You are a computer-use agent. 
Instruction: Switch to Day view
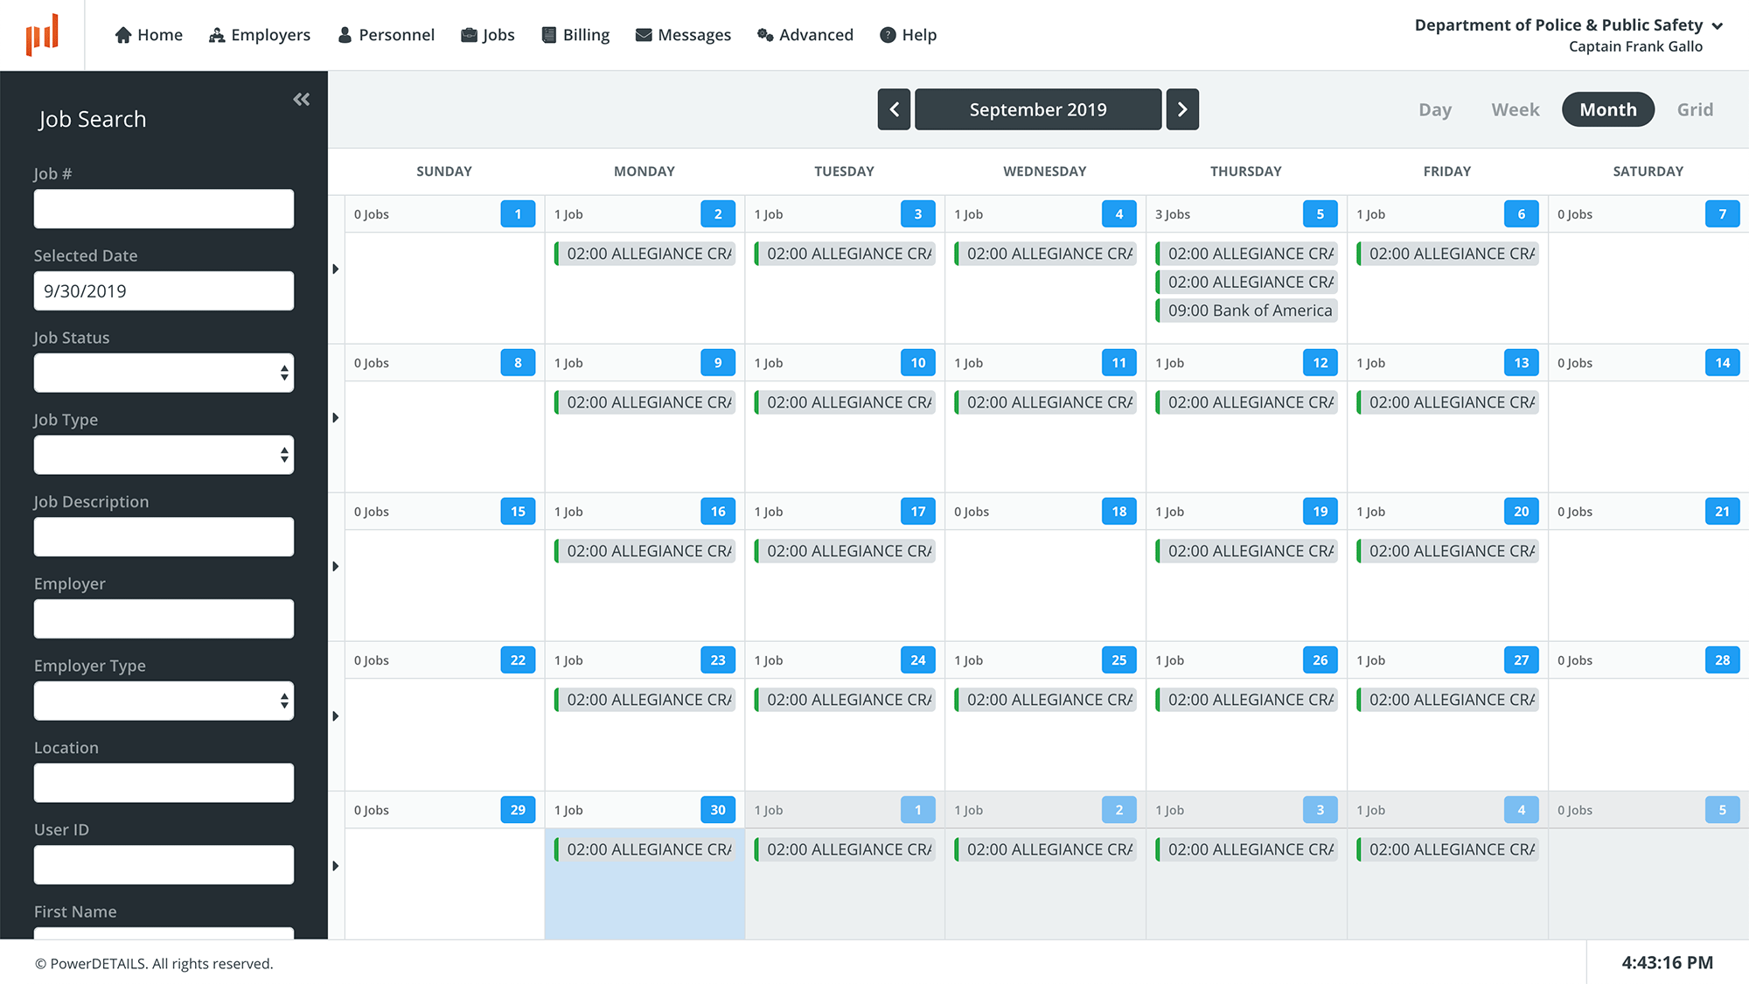click(1435, 109)
